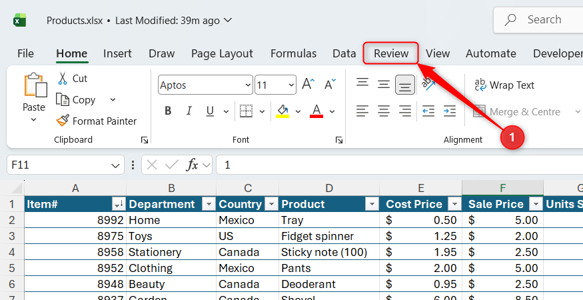Click Merge & Centre button
This screenshot has width=583, height=300.
[x=517, y=111]
